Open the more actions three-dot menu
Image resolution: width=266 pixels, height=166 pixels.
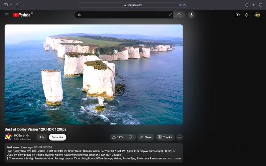coord(179,137)
